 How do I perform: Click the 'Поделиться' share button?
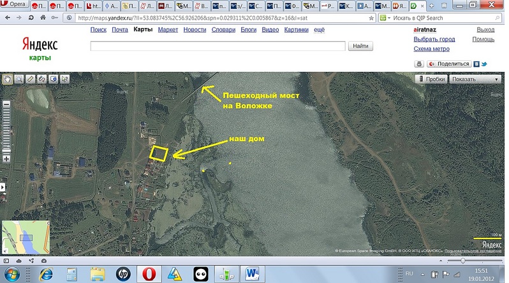[x=449, y=64]
